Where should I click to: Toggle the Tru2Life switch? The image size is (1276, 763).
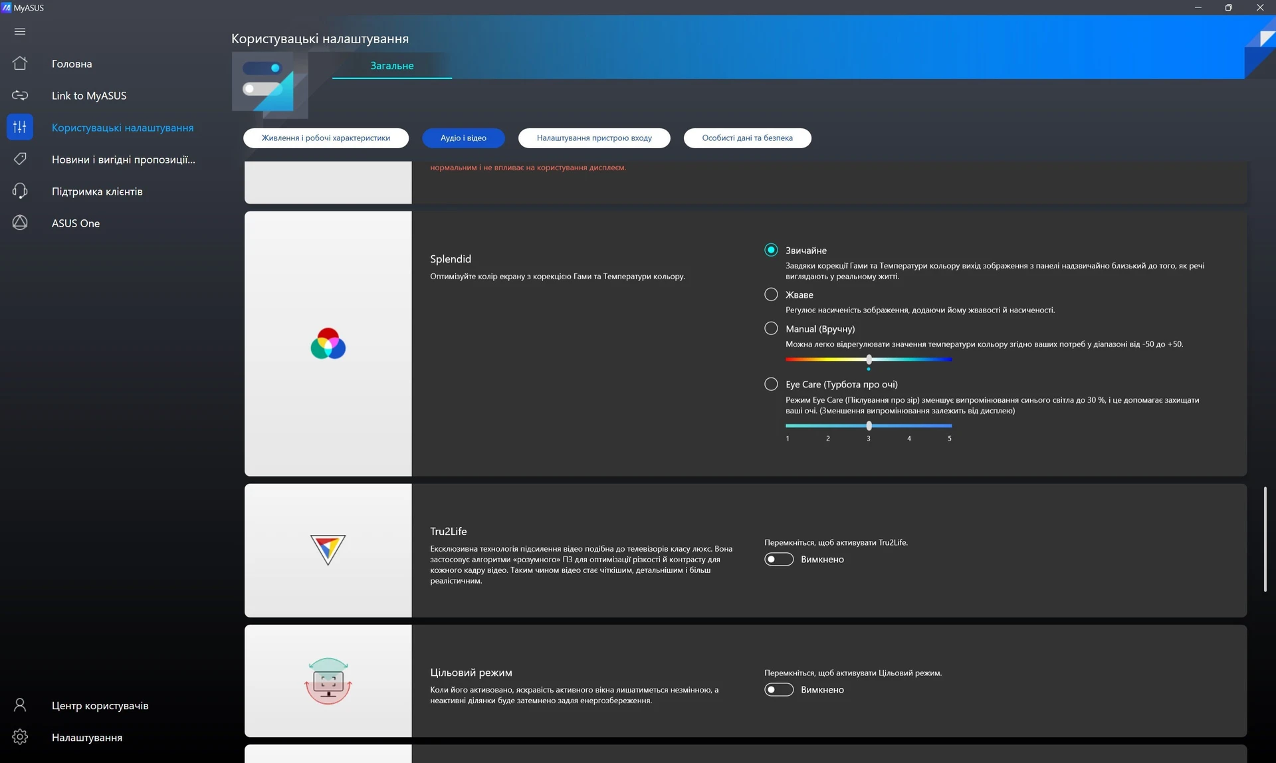[779, 560]
